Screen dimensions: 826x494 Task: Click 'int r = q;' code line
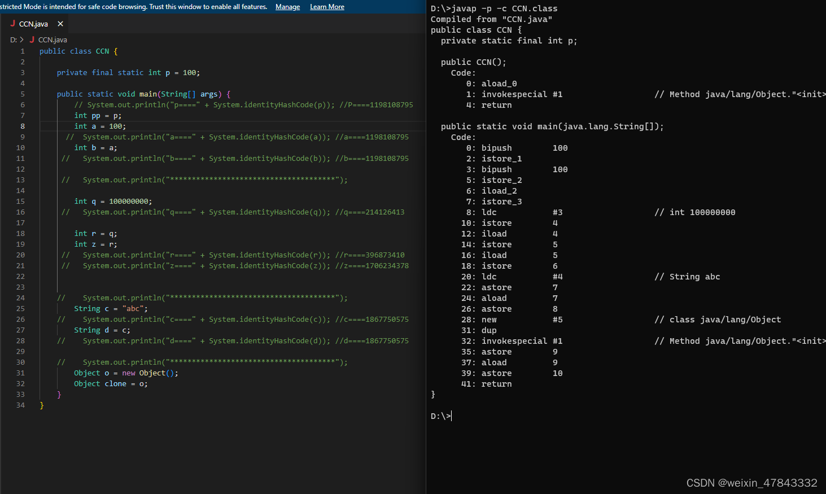point(95,234)
